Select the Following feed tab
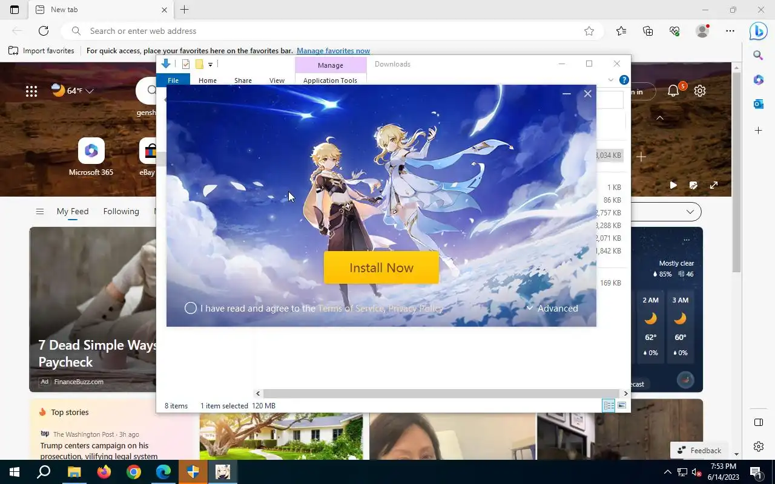 coord(121,211)
